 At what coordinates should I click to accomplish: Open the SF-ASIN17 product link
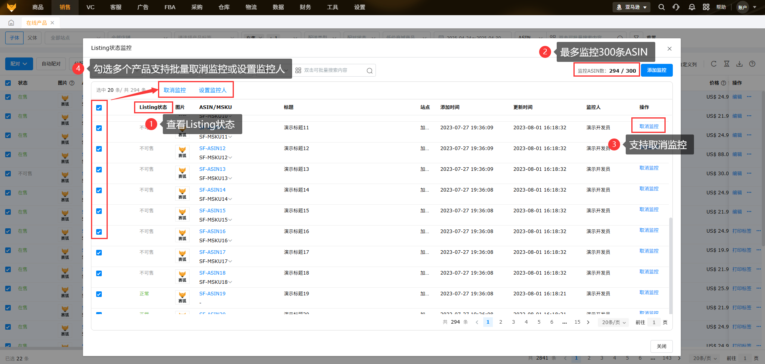tap(212, 252)
